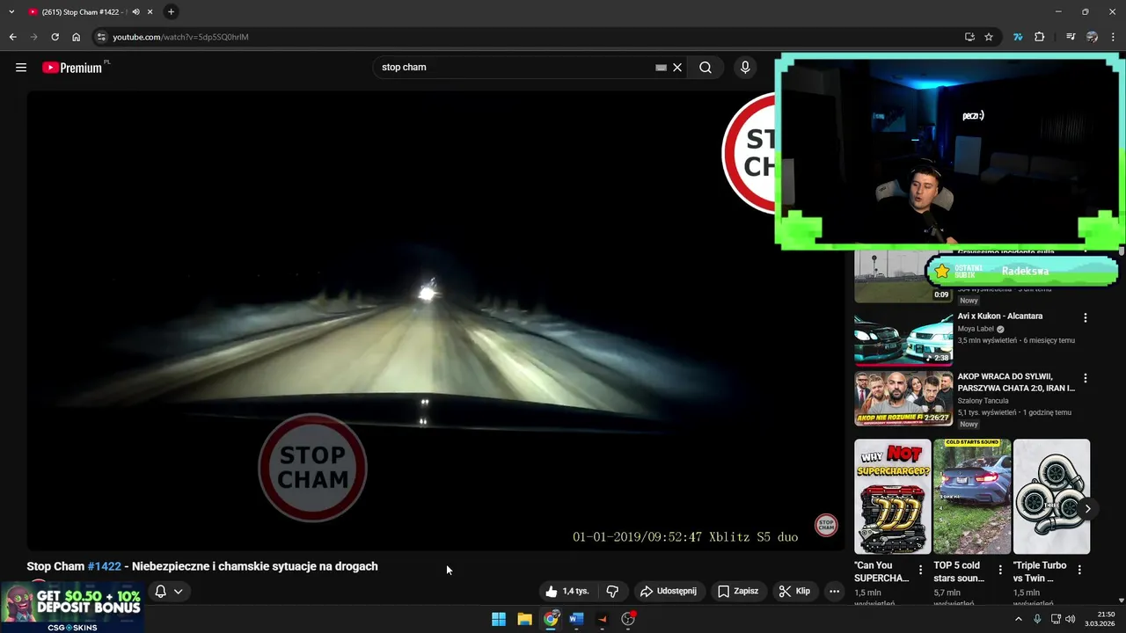
Task: Clear the search box with X
Action: 677,67
